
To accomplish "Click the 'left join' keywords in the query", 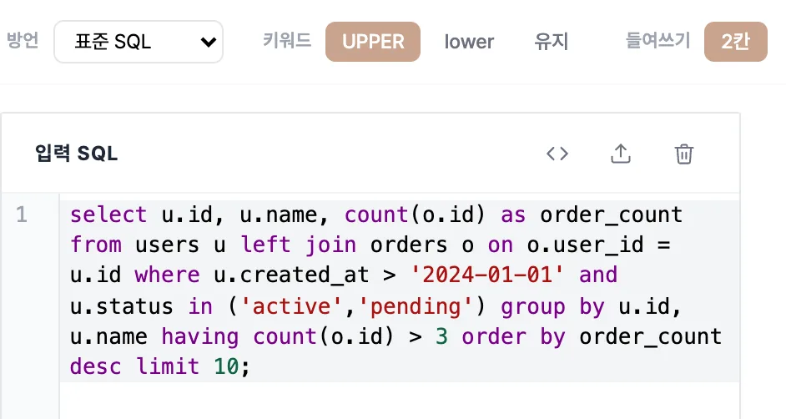I will (x=298, y=245).
